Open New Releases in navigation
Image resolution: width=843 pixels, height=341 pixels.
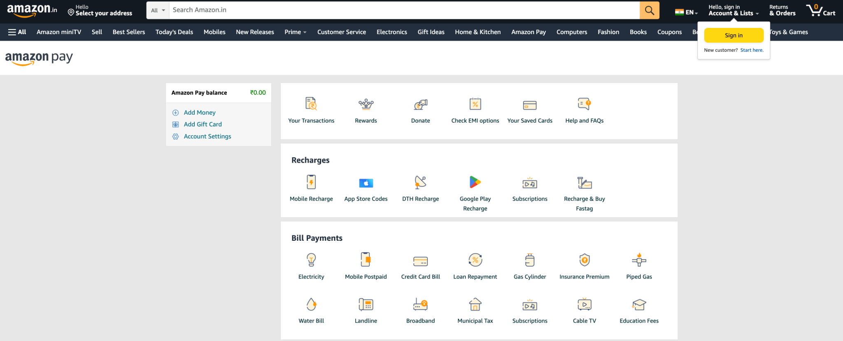point(255,32)
